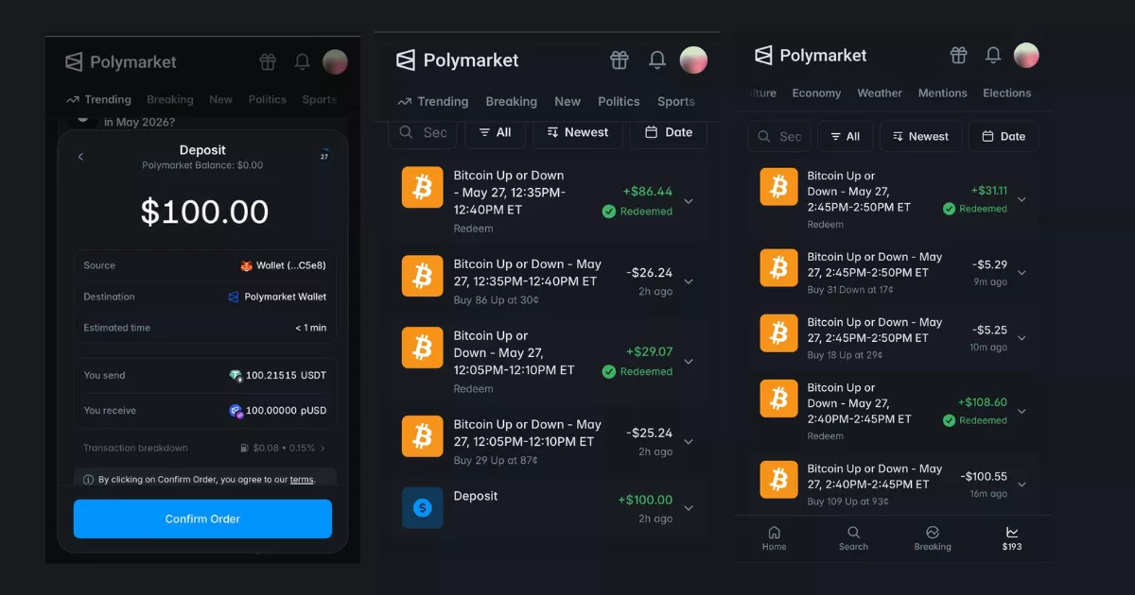The height and width of the screenshot is (595, 1135).
Task: Open the $193 portfolio in bottom navigation
Action: coord(1012,538)
